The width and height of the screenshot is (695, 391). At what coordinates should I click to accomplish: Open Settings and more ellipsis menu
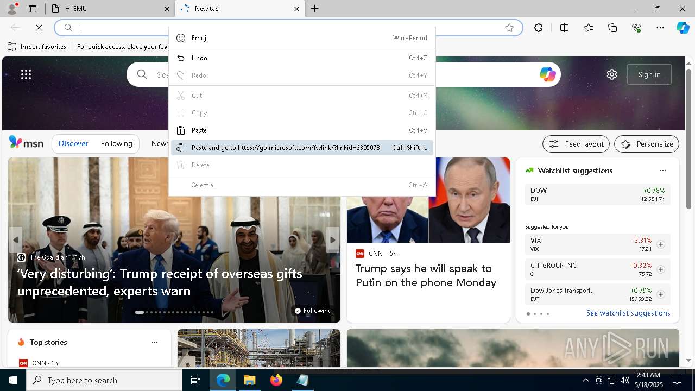coord(660,28)
